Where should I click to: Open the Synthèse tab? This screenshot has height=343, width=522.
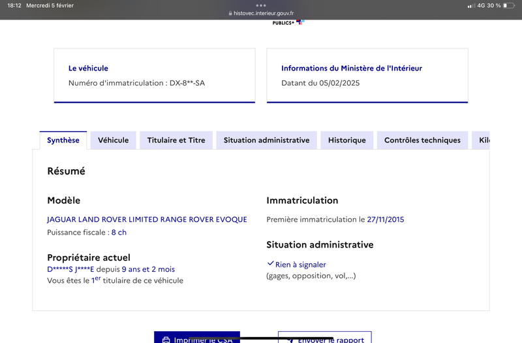[63, 140]
